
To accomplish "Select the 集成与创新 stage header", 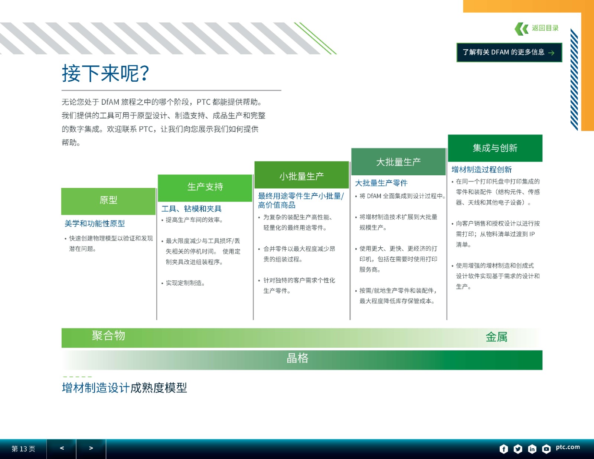I will click(x=495, y=148).
